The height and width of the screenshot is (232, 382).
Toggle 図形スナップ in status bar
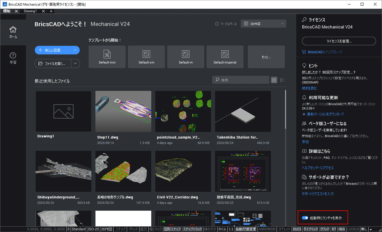(172, 229)
